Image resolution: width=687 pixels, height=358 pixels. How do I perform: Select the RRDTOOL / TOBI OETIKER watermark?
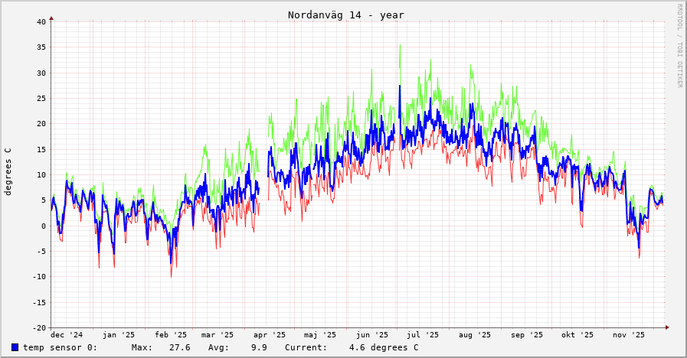click(679, 46)
